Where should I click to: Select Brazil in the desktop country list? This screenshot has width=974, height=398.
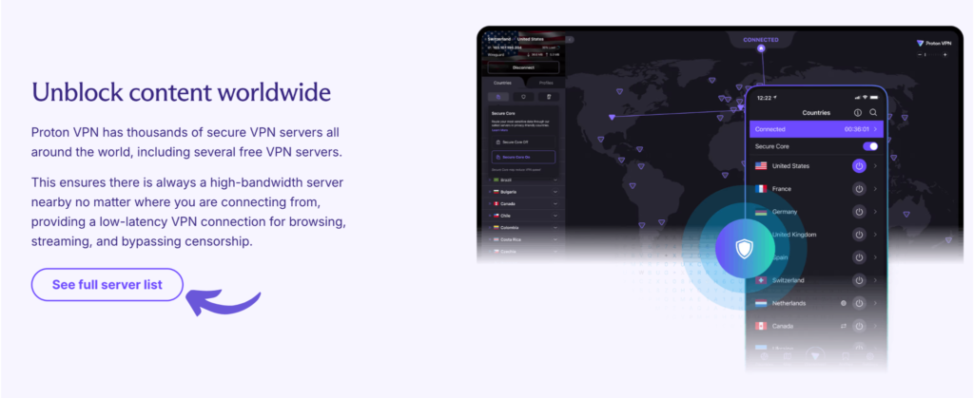(x=523, y=180)
